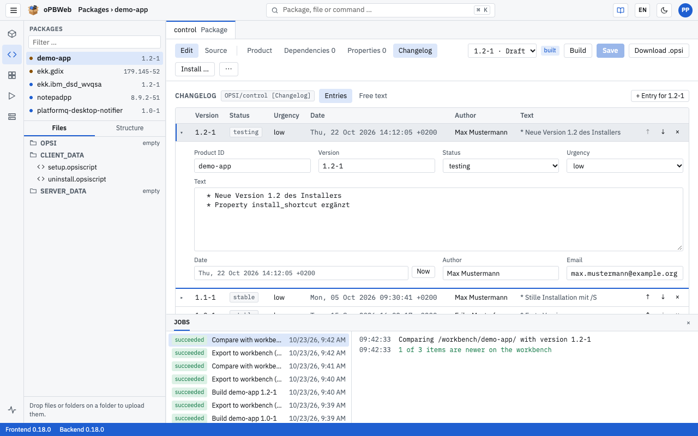Set the date with the Now button
Screen dimensions: 698x436
pos(423,271)
